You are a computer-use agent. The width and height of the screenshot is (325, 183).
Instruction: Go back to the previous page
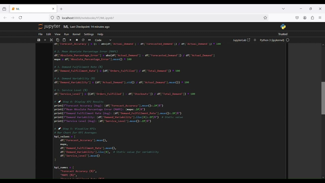tap(5, 18)
